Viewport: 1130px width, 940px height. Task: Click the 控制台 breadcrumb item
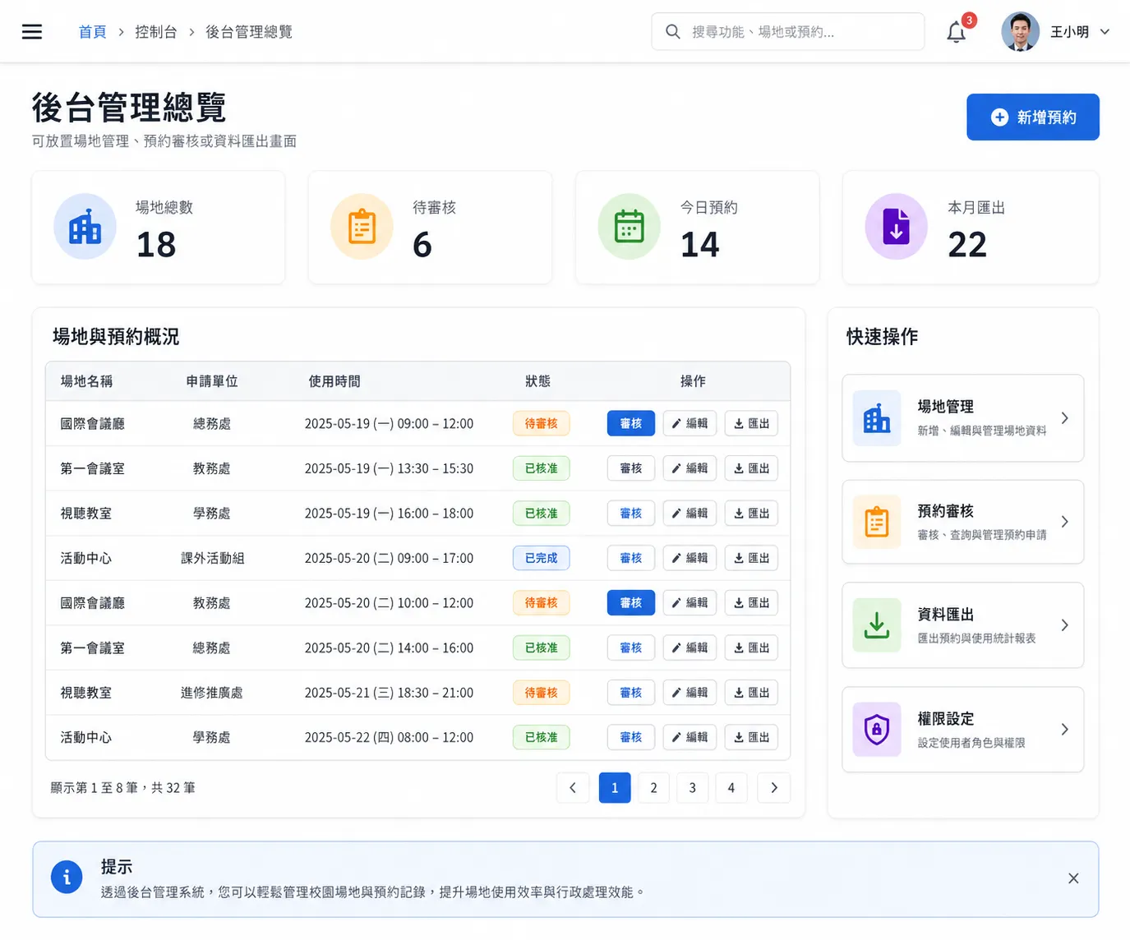point(156,32)
